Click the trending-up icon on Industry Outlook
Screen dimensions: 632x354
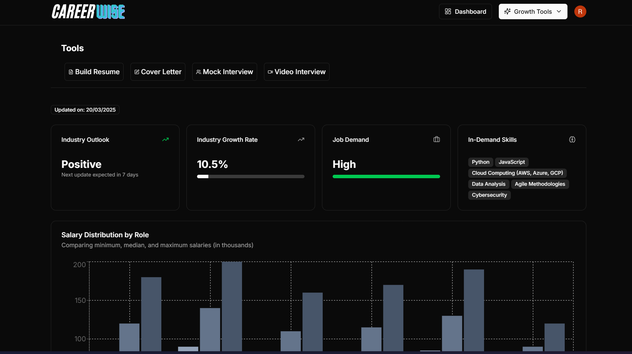[x=165, y=139]
